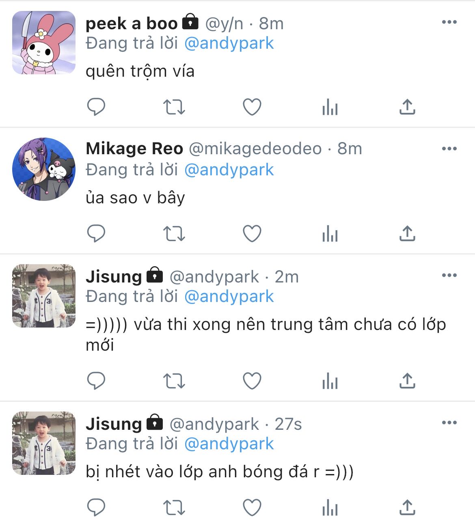
Task: Open more options on Jisung's 27s tweet
Action: (x=449, y=423)
